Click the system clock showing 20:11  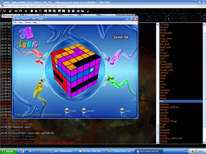coord(201,151)
